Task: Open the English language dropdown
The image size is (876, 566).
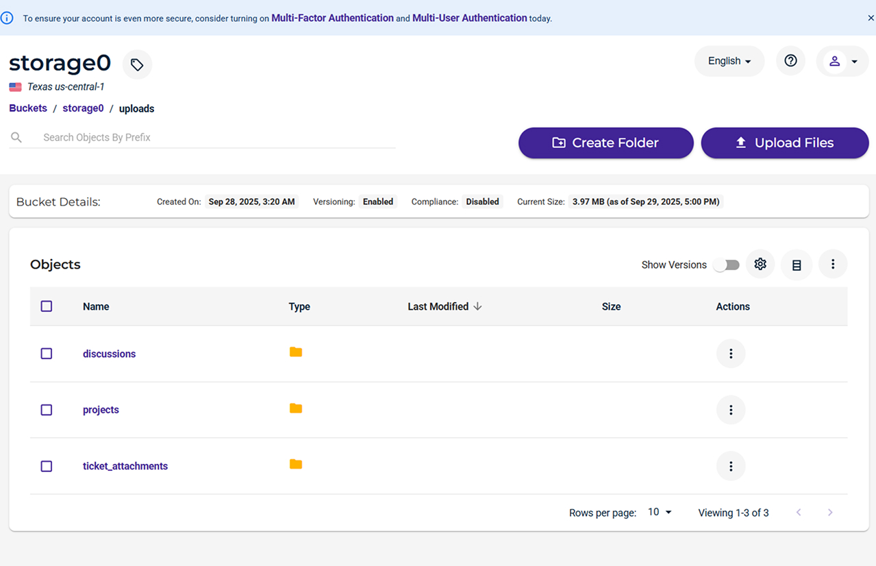Action: pyautogui.click(x=729, y=60)
